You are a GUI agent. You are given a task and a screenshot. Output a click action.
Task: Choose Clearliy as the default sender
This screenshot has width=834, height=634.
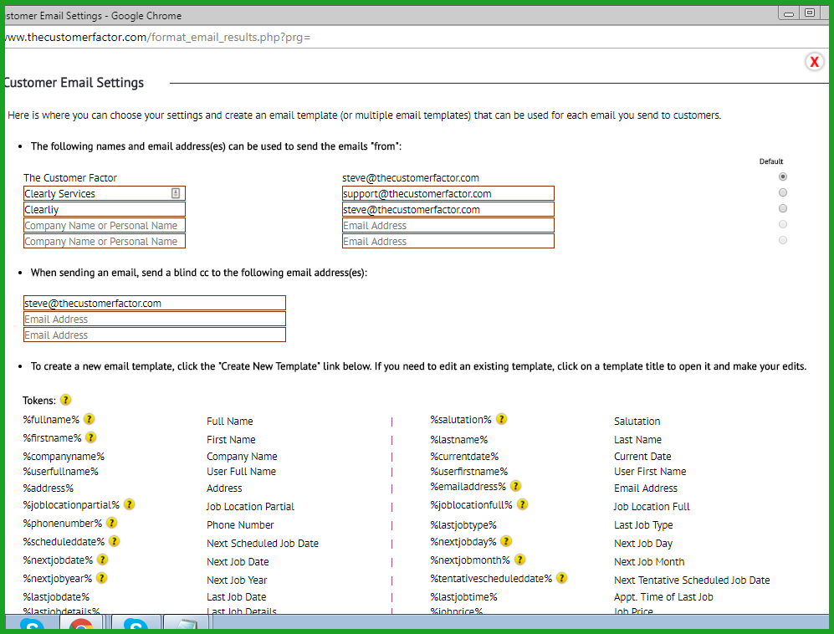tap(782, 208)
